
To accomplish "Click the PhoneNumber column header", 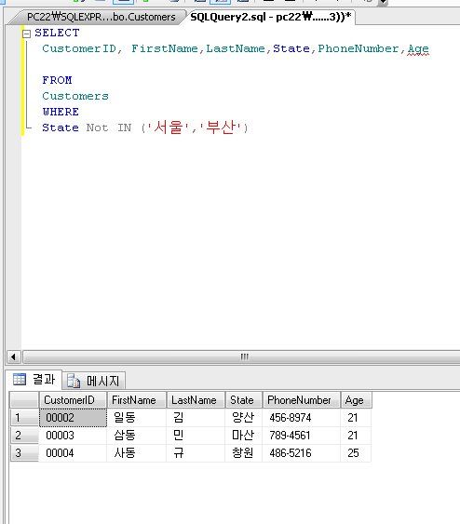I will (301, 400).
